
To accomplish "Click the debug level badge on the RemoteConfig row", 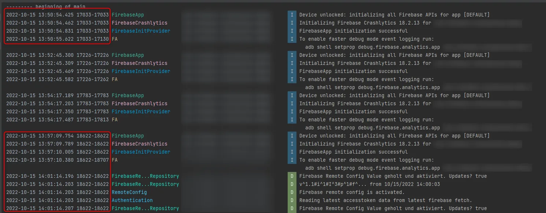I will (x=292, y=192).
